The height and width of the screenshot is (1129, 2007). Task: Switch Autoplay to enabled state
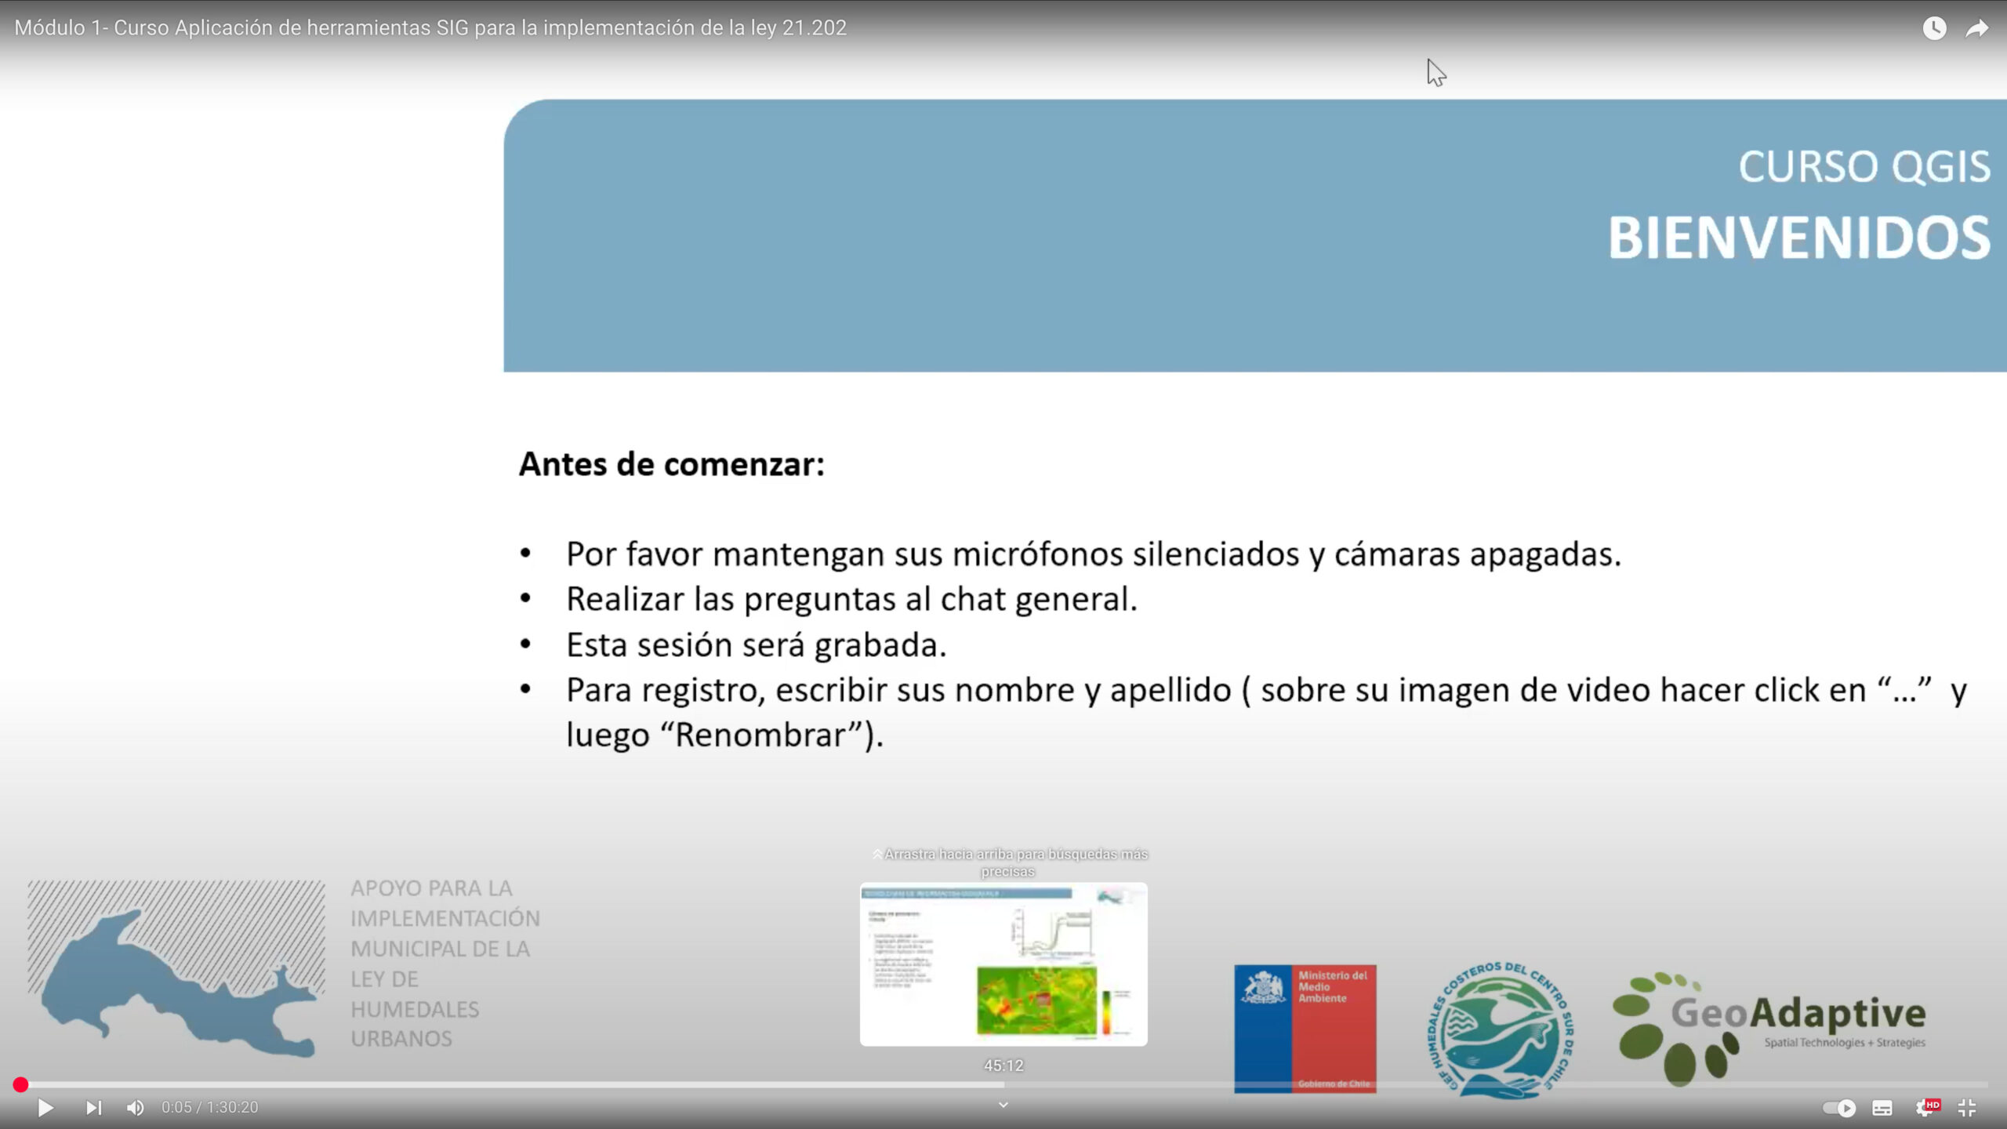[1840, 1108]
